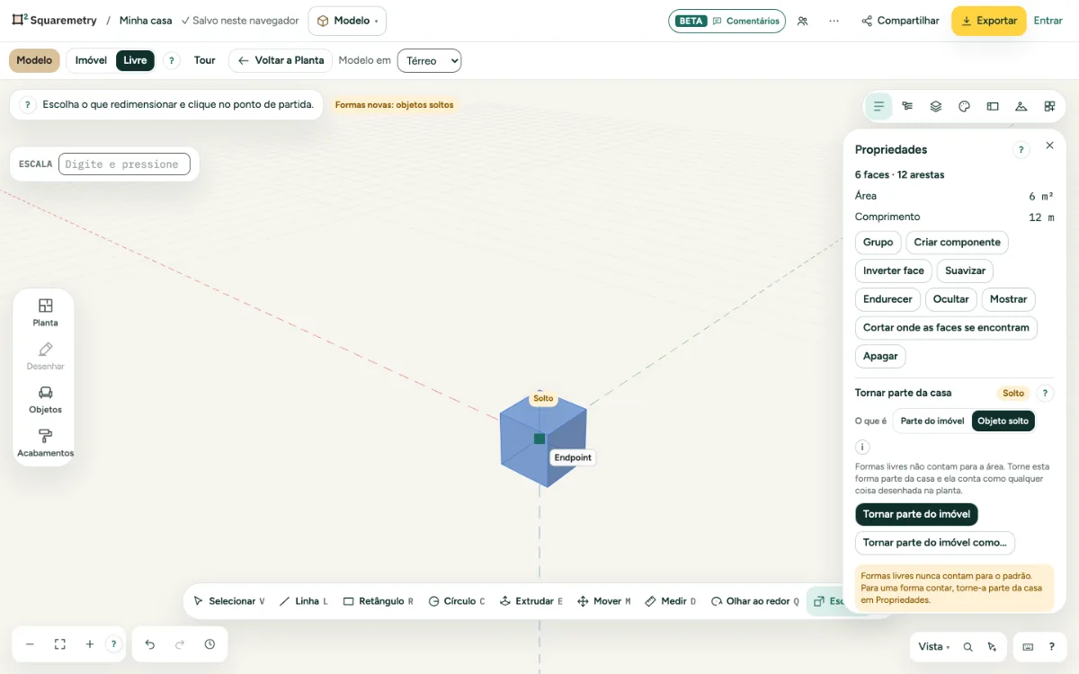Click the Apagar button
Screen dimensions: 1079x674
(880, 356)
